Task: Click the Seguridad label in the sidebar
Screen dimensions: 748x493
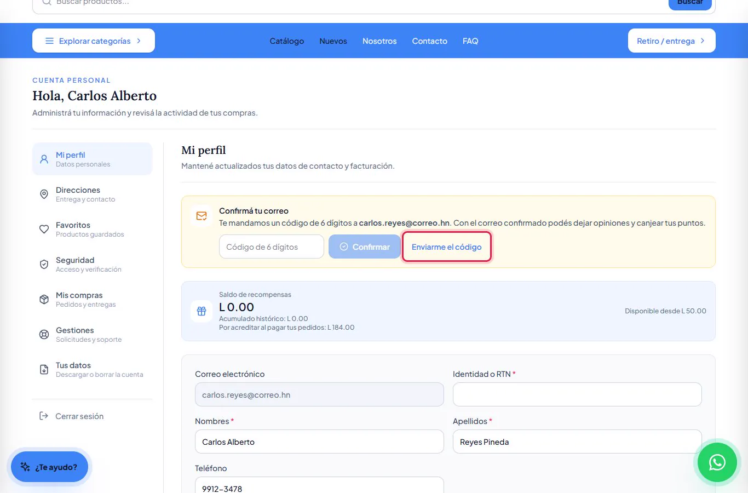Action: 75,260
